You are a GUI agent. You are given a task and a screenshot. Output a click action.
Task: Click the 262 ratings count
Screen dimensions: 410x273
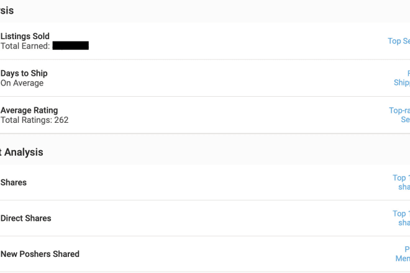point(61,120)
